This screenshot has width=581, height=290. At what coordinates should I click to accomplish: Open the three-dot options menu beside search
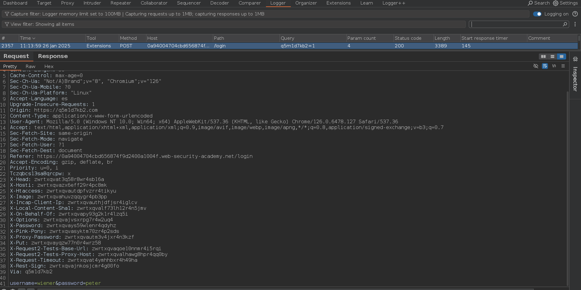(x=575, y=24)
